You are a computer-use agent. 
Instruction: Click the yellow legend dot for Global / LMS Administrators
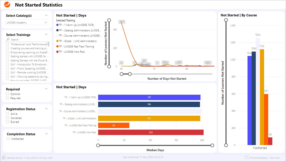[x=58, y=41]
